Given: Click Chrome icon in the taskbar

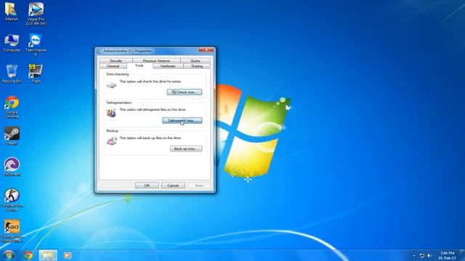Looking at the screenshot, I should pyautogui.click(x=28, y=255).
